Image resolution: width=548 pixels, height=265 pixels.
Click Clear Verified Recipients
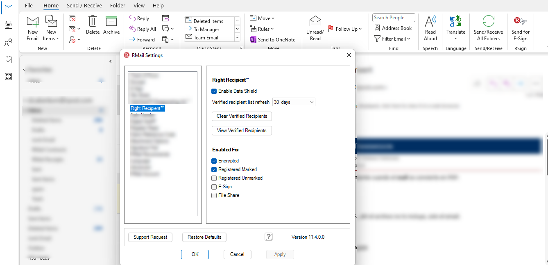[242, 116]
